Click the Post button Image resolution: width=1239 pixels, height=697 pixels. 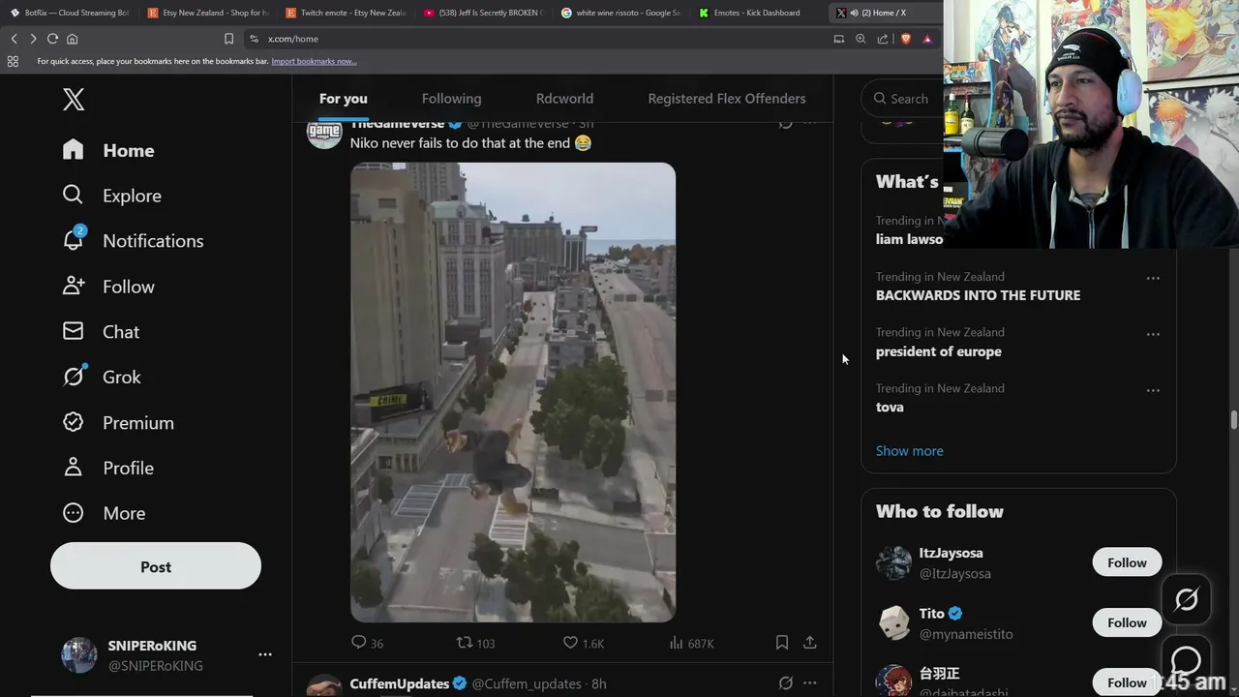point(156,566)
